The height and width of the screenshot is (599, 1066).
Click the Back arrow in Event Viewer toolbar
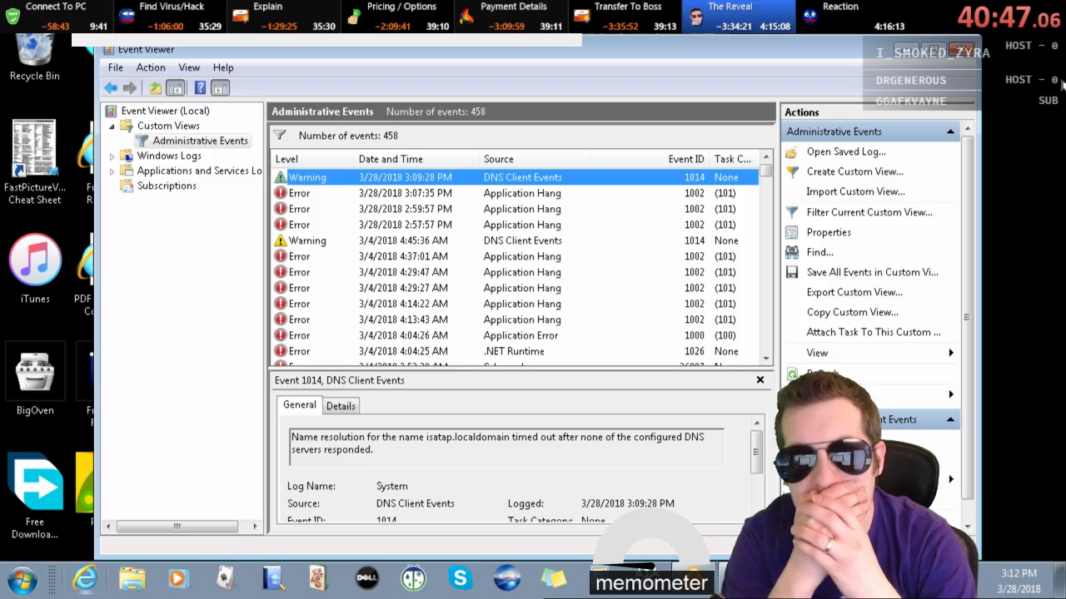pyautogui.click(x=111, y=88)
